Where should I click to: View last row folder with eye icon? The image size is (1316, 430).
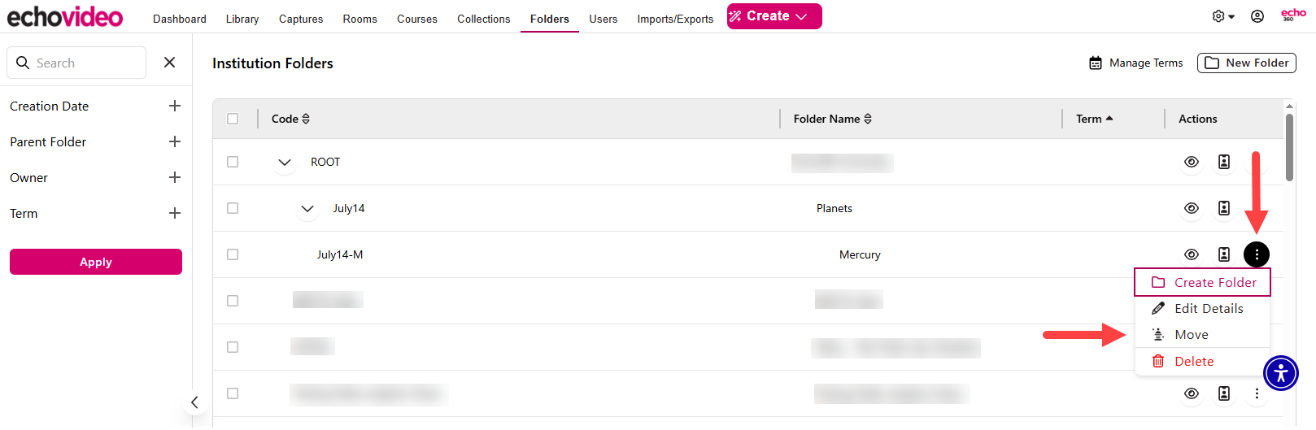(x=1192, y=393)
